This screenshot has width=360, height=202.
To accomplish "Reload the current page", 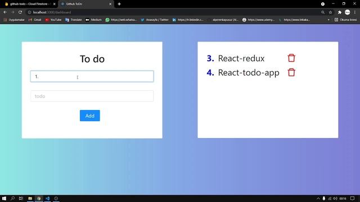I will pyautogui.click(x=20, y=12).
